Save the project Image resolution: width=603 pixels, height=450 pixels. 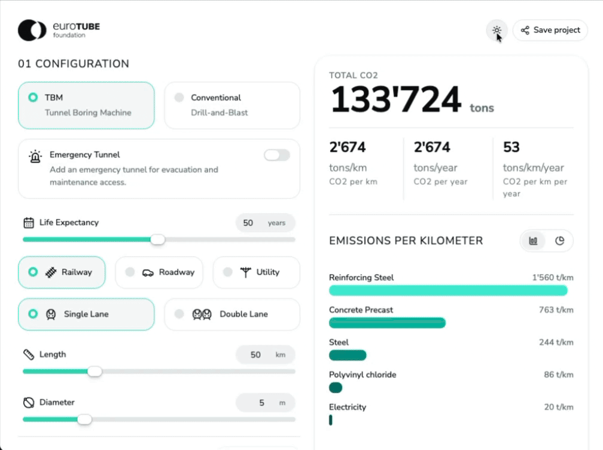pyautogui.click(x=550, y=30)
